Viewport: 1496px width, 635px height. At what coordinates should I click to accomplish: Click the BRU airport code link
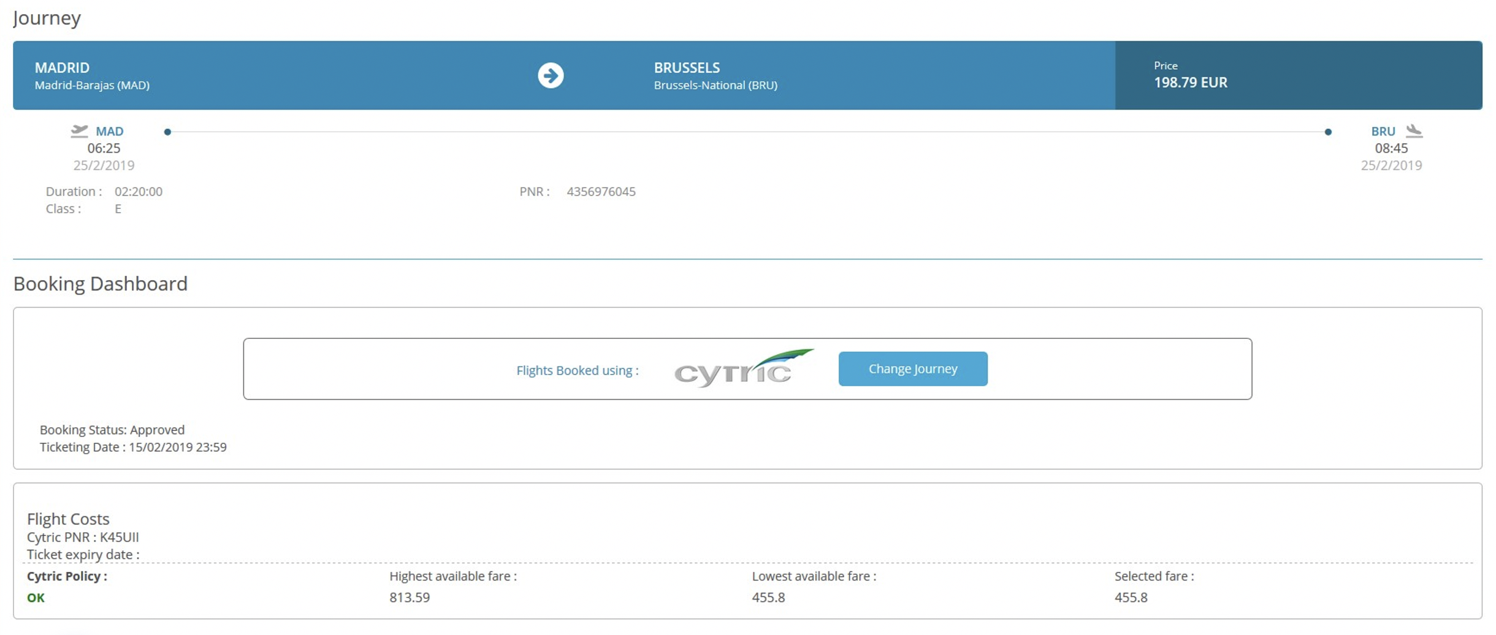coord(1383,131)
